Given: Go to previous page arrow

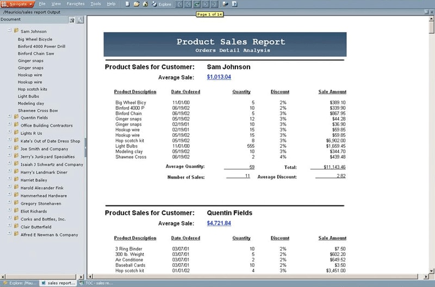Looking at the screenshot, I should 188,4.
